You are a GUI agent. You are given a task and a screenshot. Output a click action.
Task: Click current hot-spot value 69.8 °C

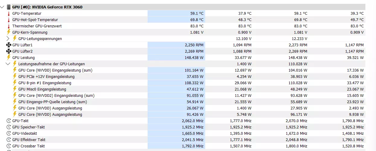point(197,20)
